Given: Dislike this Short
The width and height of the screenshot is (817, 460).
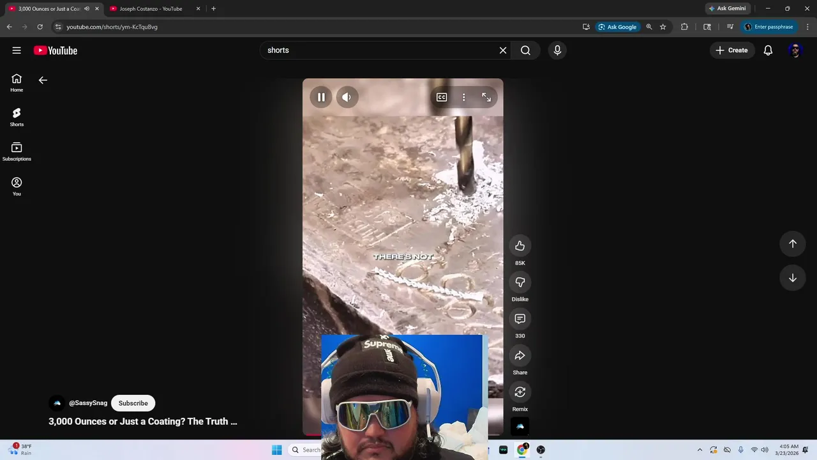Looking at the screenshot, I should point(520,282).
